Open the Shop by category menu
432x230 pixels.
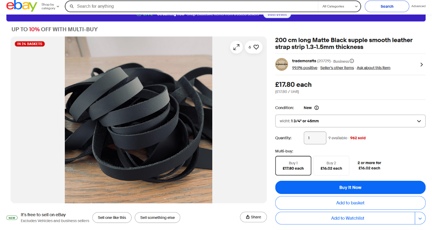50,6
